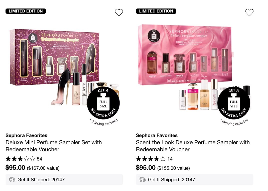Click the right product's Limited Edition badge
The image size is (268, 191).
pyautogui.click(x=156, y=11)
